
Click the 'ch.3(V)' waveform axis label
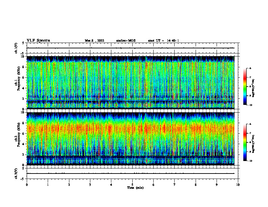16,174
